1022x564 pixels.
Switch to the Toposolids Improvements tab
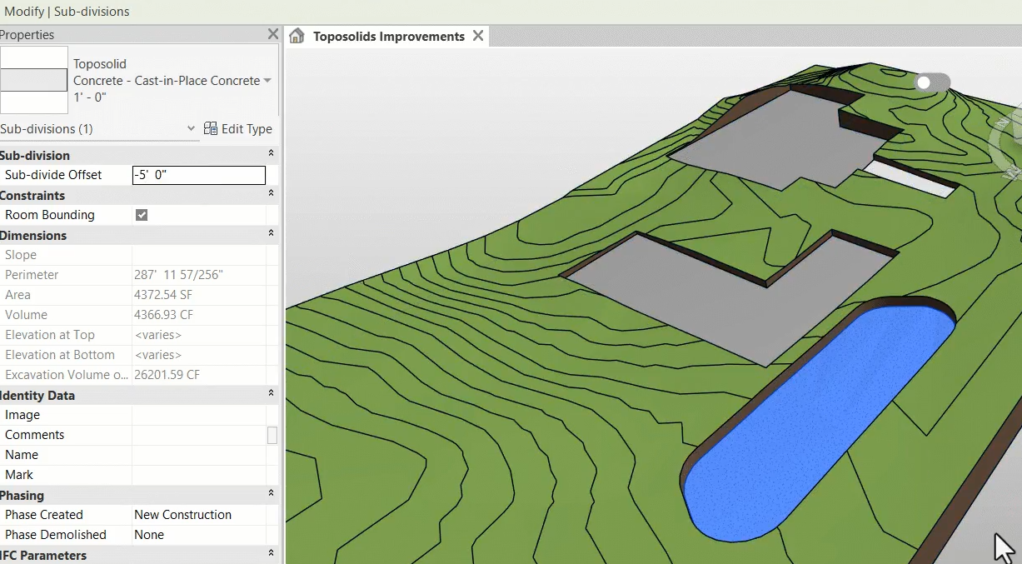click(x=388, y=36)
